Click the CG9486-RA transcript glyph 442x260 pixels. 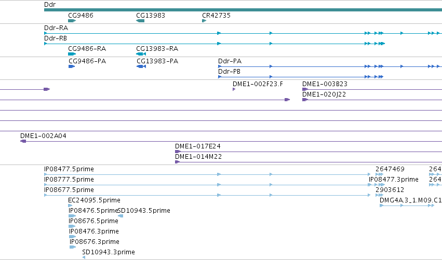coord(72,54)
